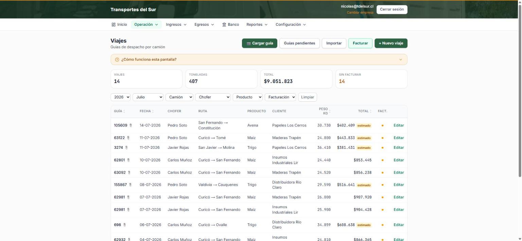Open the year 2026 filter dropdown
The image size is (522, 241).
click(x=121, y=97)
